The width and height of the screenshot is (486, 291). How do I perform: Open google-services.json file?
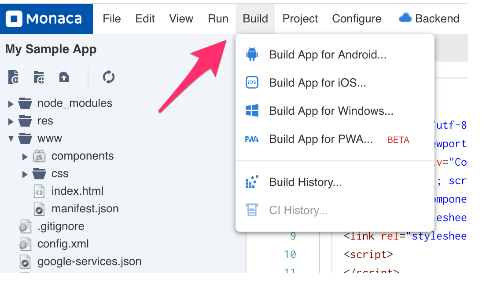click(89, 262)
